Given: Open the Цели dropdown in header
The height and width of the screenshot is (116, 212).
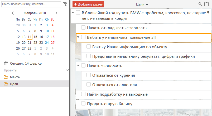Looking at the screenshot, I should 142,4.
